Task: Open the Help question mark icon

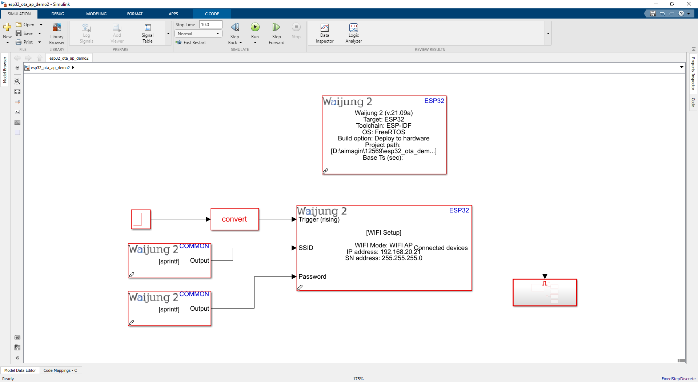Action: tap(681, 13)
